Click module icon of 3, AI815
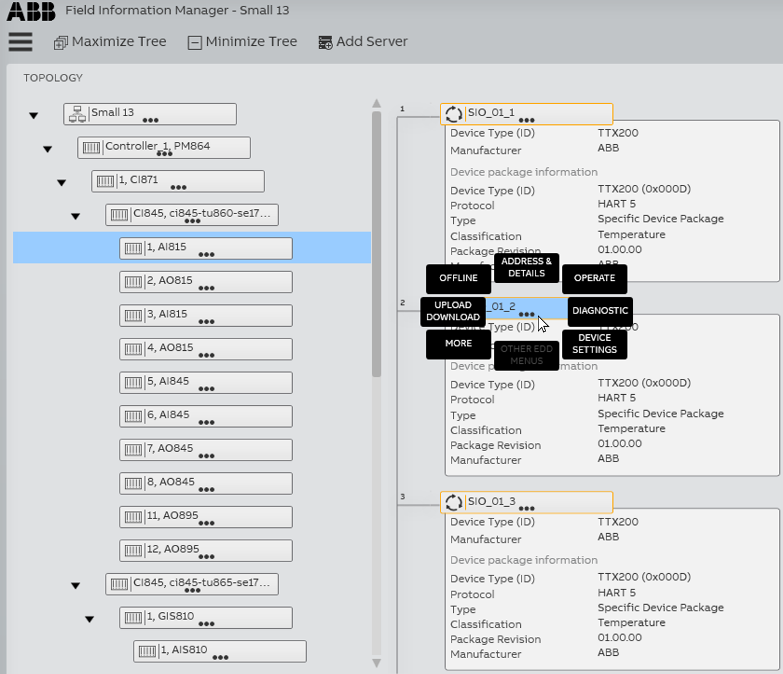Viewport: 783px width, 674px height. [x=133, y=315]
